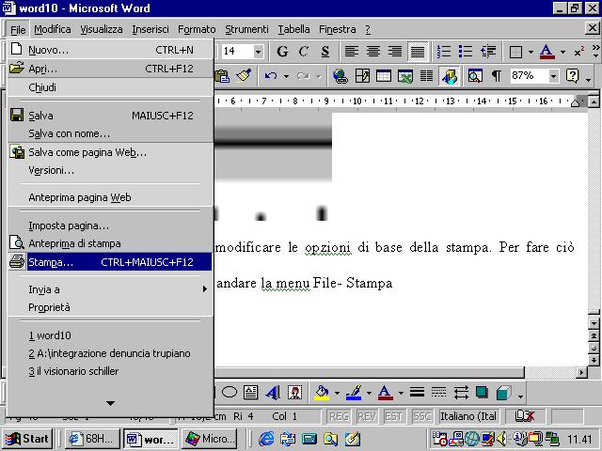Open recent file 3 il visionario schiller
The width and height of the screenshot is (602, 451).
point(110,371)
